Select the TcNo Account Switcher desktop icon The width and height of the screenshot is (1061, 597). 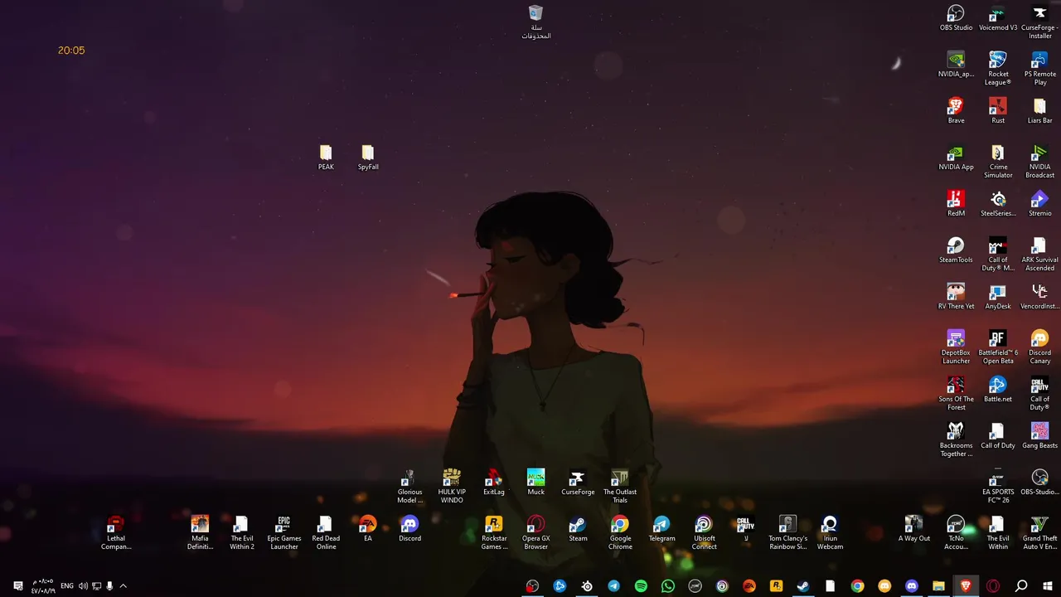(x=956, y=532)
